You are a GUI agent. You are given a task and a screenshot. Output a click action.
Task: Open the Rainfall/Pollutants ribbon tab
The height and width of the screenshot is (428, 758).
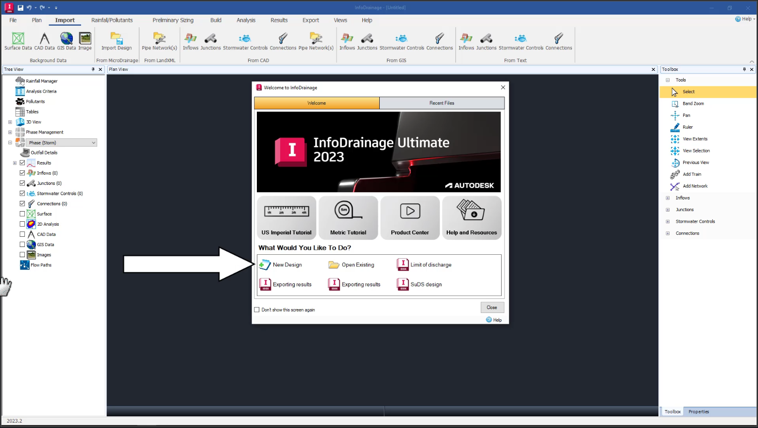(x=112, y=20)
